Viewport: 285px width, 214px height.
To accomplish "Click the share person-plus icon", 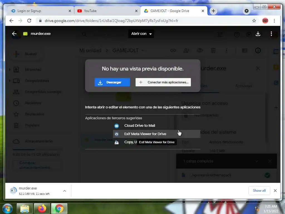I will [186, 50].
